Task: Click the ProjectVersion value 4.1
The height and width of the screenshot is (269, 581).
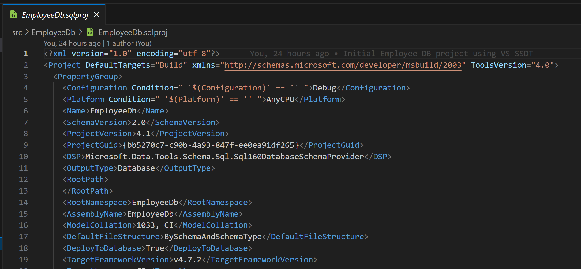Action: point(143,134)
